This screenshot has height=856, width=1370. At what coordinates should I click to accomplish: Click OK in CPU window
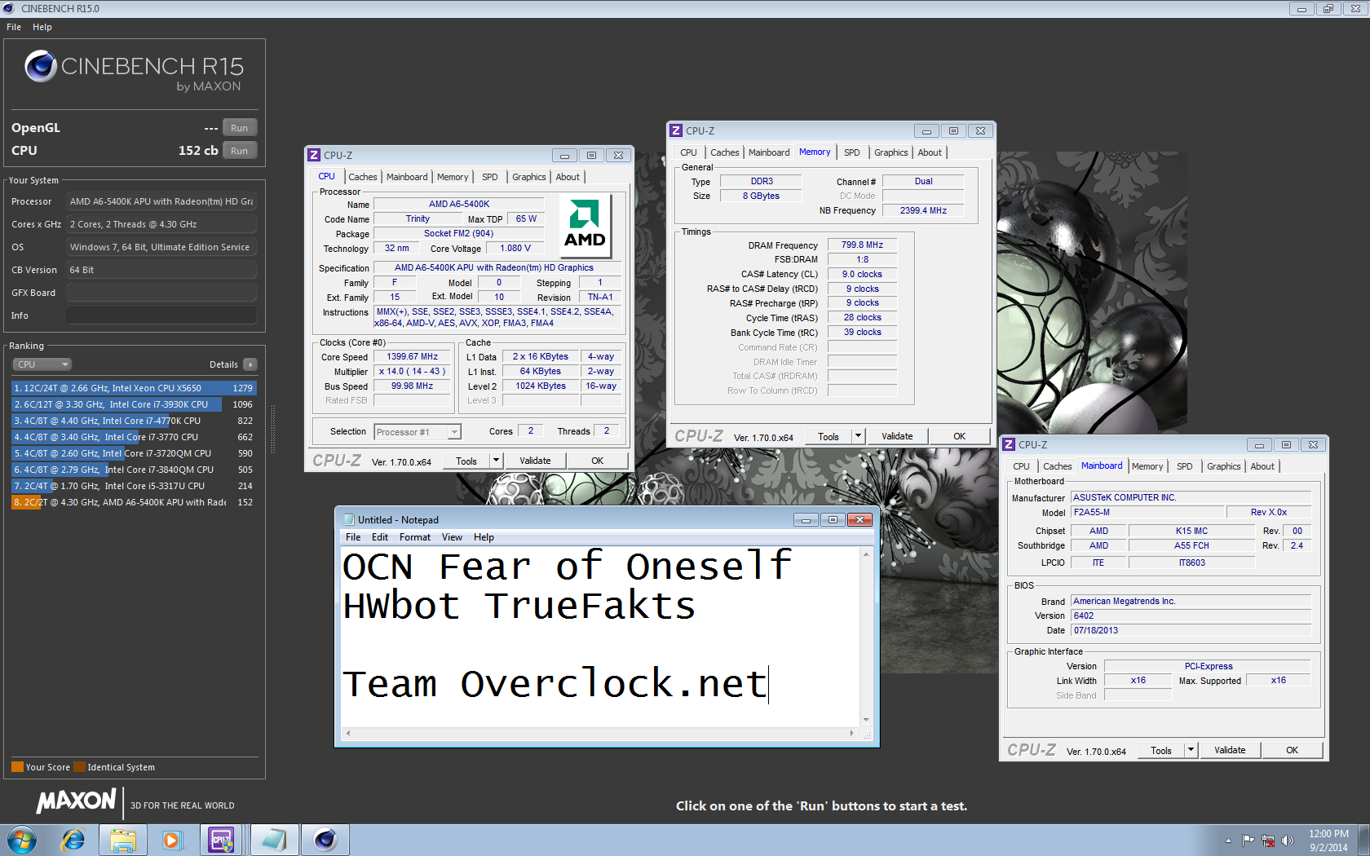(x=597, y=461)
